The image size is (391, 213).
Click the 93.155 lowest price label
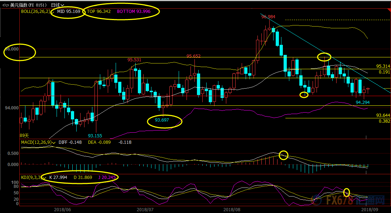click(x=95, y=136)
